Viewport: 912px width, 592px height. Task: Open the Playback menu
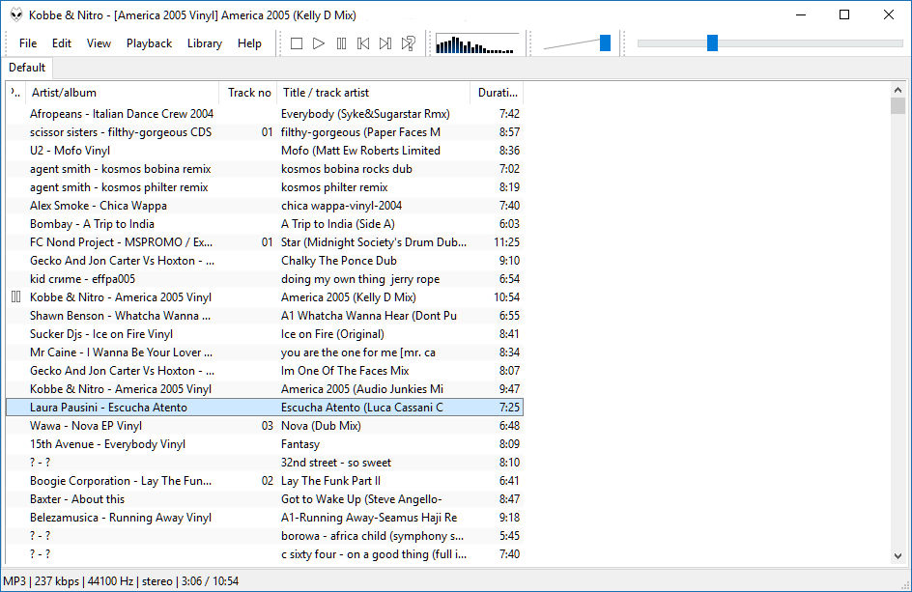tap(149, 43)
